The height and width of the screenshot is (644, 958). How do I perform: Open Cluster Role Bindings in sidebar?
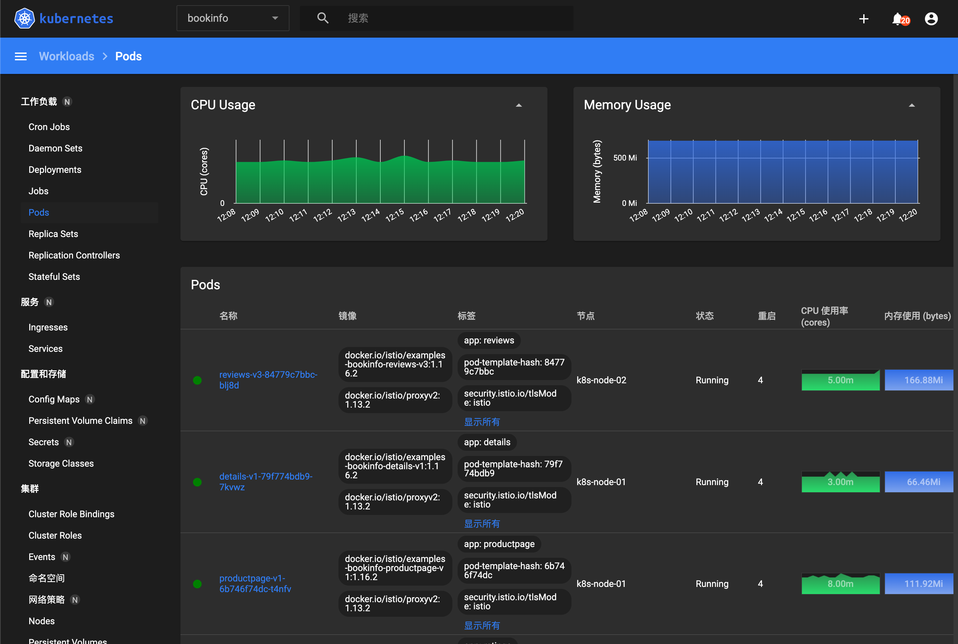coord(71,514)
